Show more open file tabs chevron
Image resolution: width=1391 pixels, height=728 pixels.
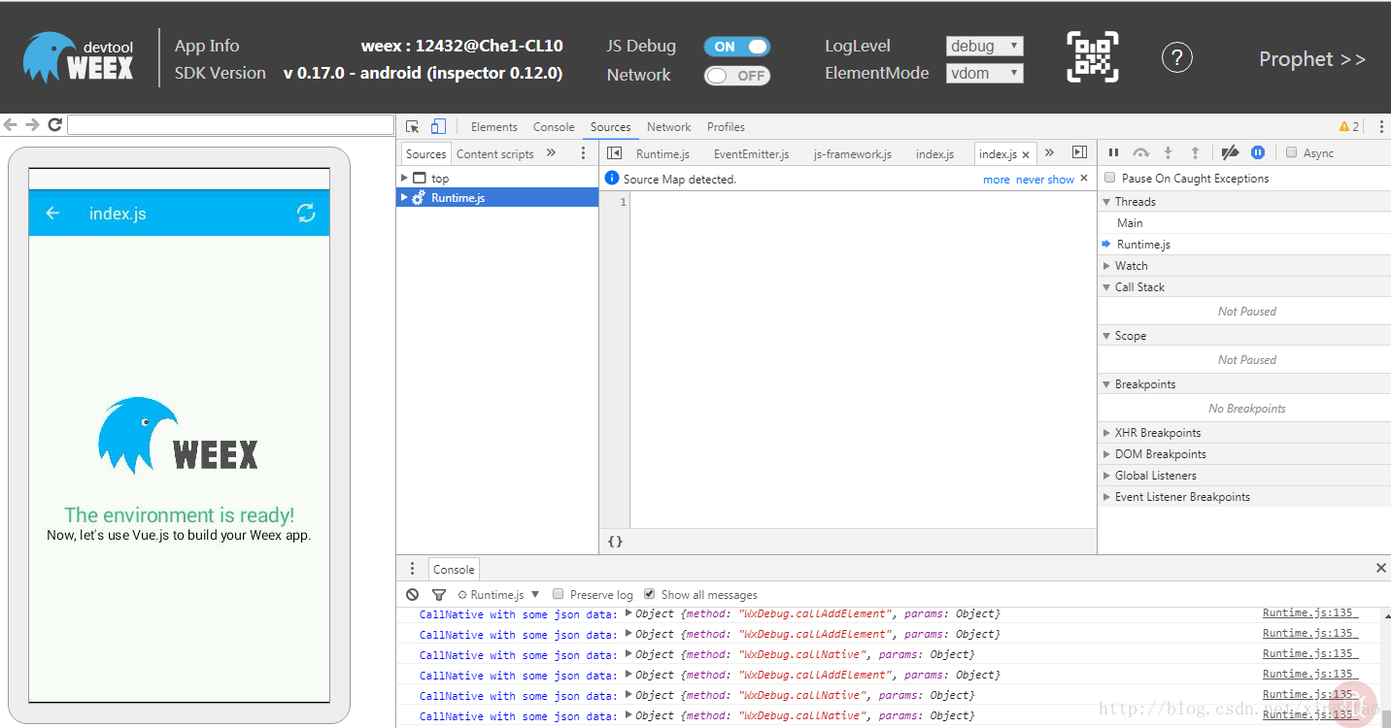coord(1049,152)
